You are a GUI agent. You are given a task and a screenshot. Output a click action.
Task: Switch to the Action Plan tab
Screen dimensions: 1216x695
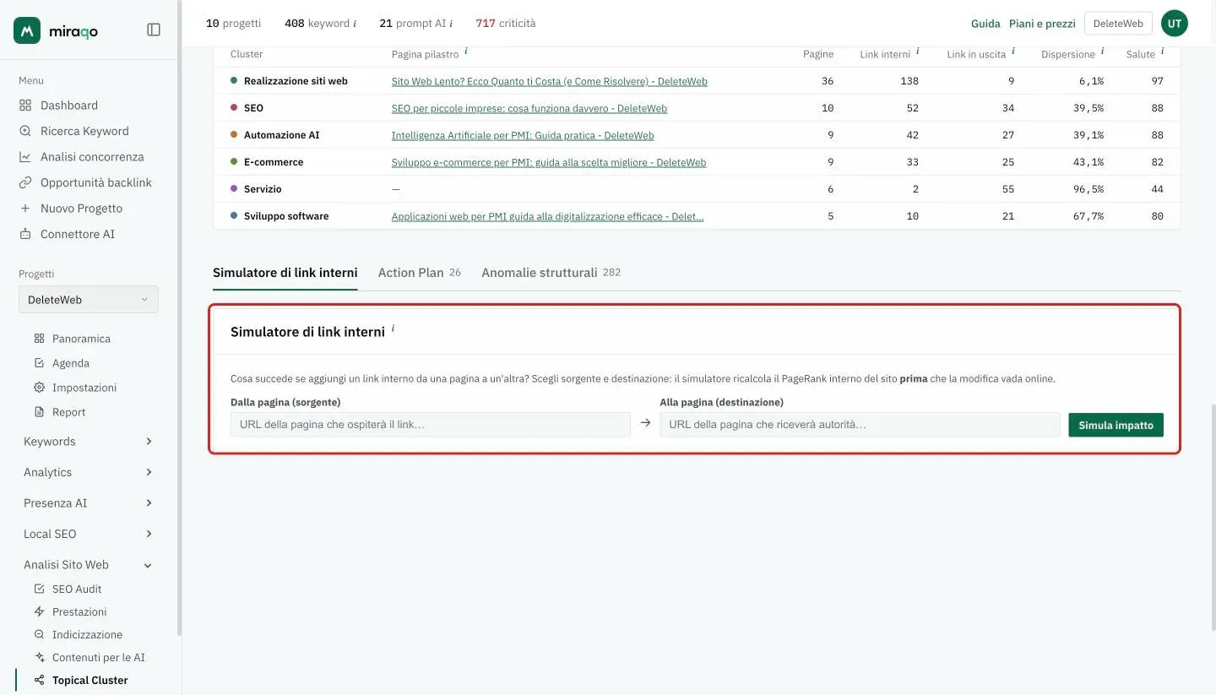coord(420,273)
